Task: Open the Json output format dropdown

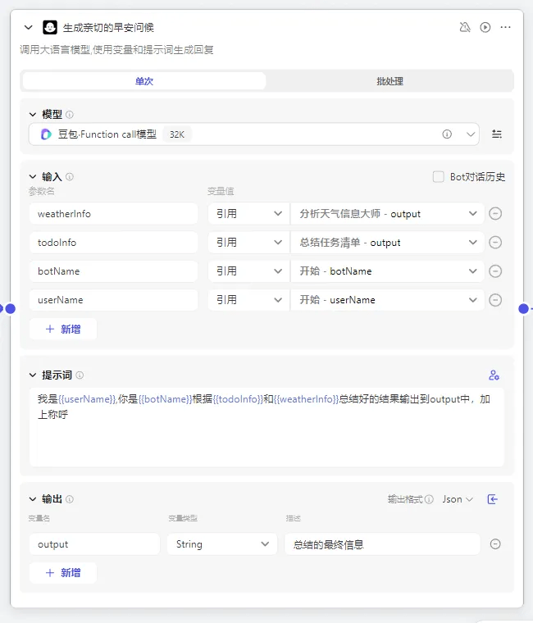Action: (x=458, y=499)
